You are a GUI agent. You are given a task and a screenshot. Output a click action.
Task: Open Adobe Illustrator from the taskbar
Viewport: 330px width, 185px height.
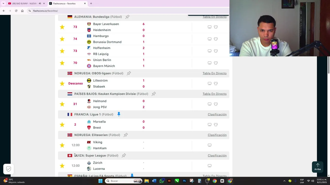tap(169, 181)
